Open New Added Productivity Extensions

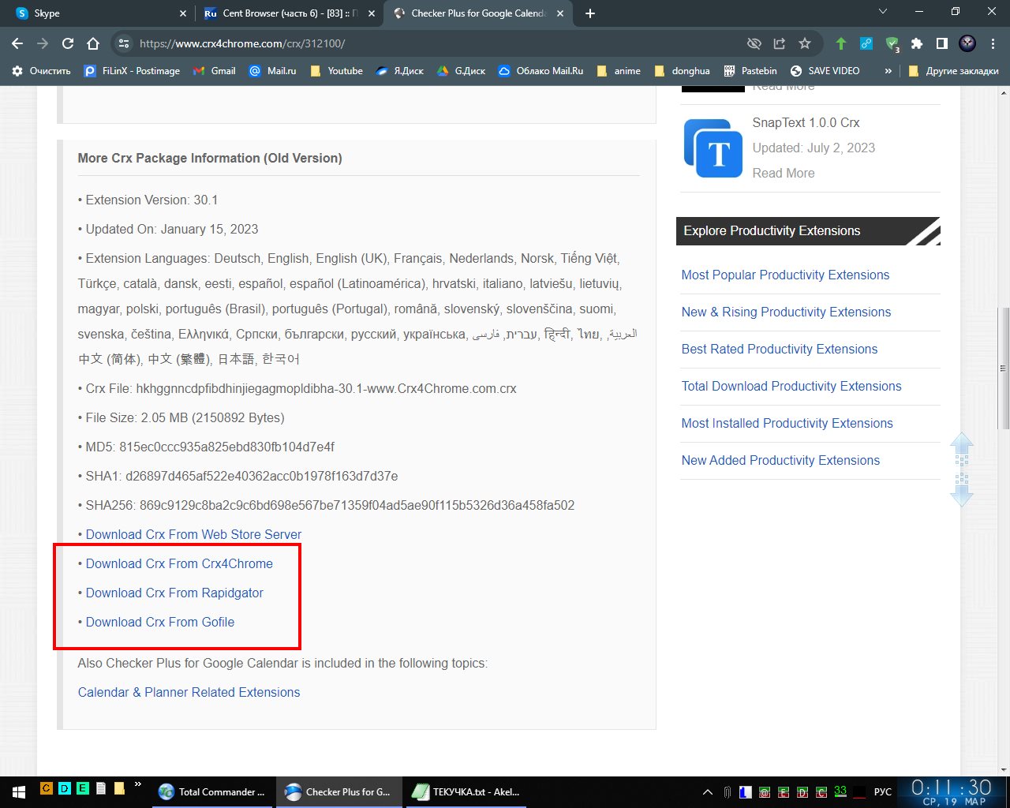[780, 460]
